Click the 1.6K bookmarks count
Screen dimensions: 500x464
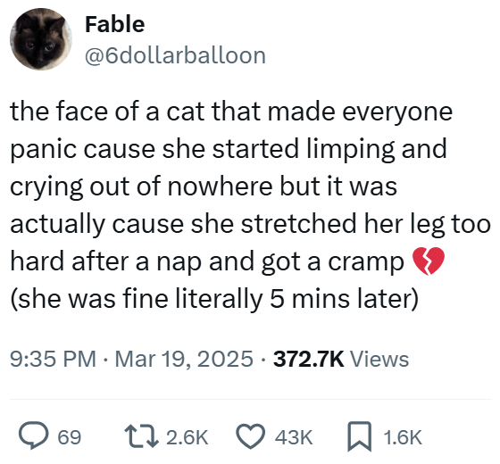pos(403,437)
